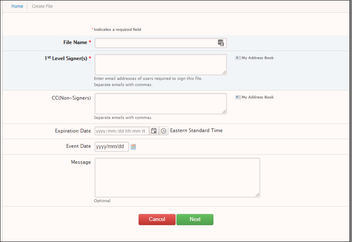
Task: Go to the Home breadcrumb link
Action: click(x=17, y=6)
